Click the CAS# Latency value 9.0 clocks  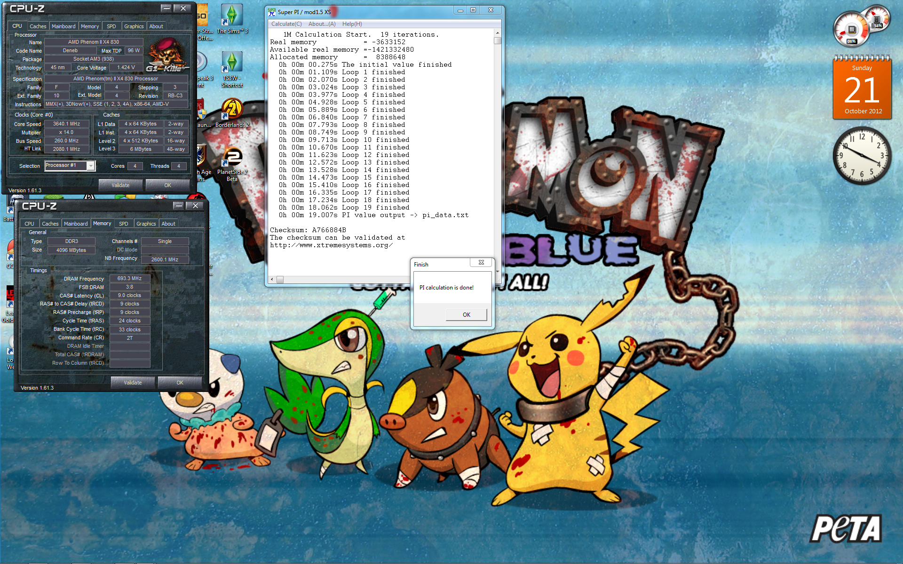tap(130, 296)
